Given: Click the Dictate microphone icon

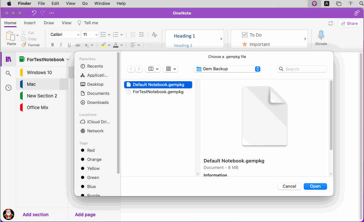Looking at the screenshot, I should [x=321, y=35].
